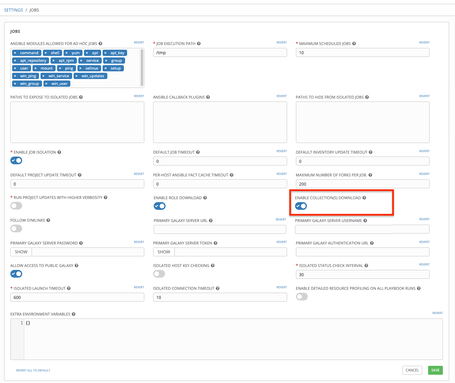Focus the Maximum Scheduled Jobs input
Viewport: 455px width, 383px height.
pos(363,53)
